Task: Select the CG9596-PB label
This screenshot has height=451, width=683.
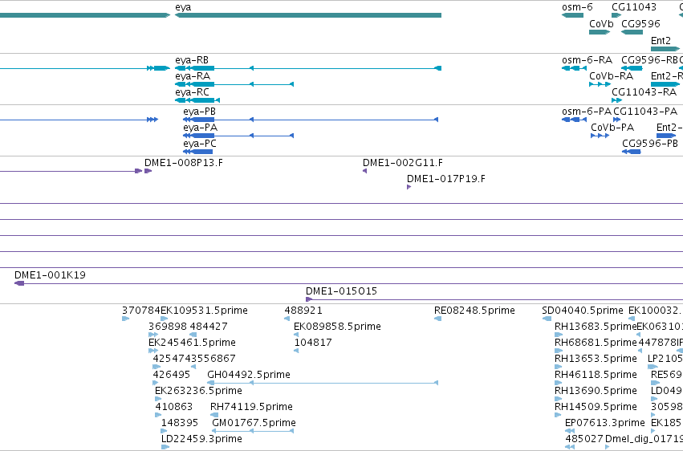Action: [x=650, y=144]
